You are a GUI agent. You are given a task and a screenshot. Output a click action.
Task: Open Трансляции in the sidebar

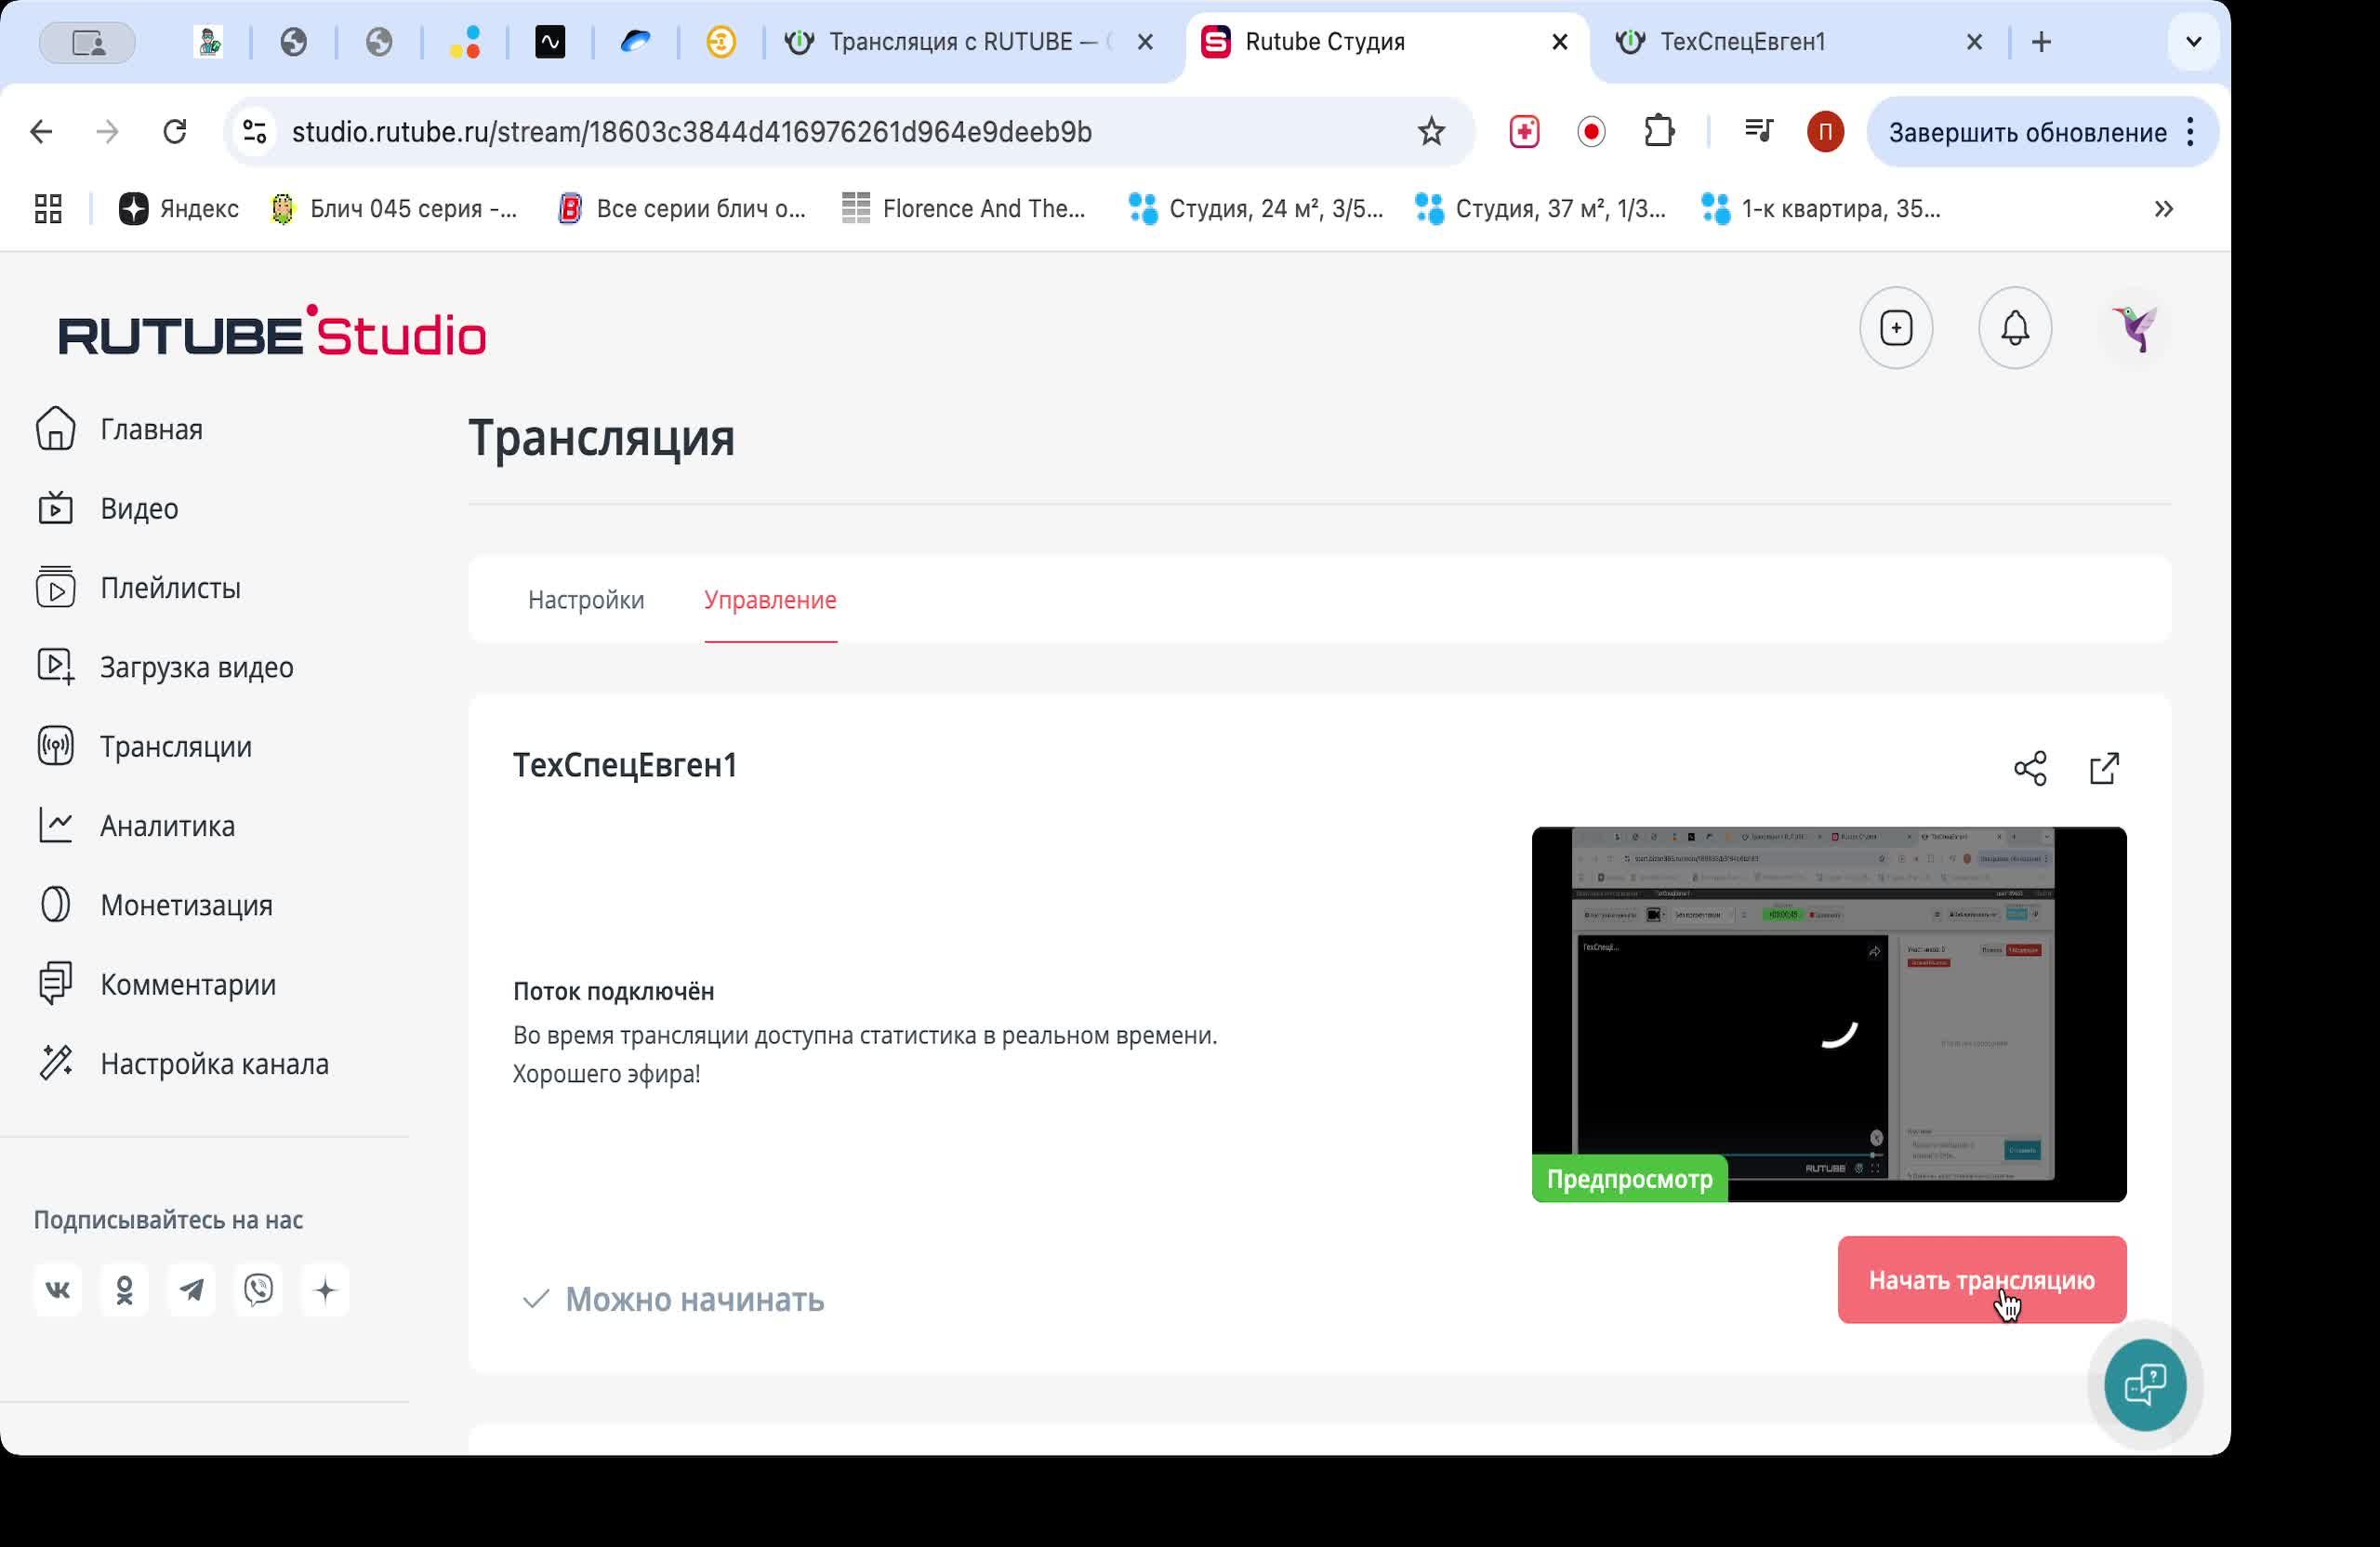[x=144, y=746]
